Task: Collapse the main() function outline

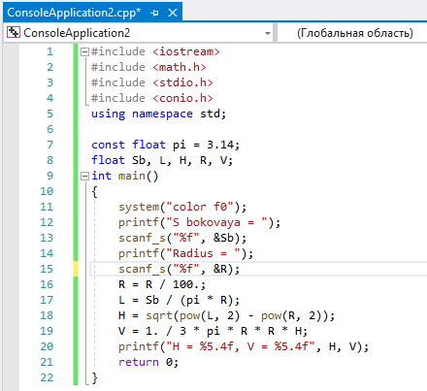Action: [x=84, y=176]
